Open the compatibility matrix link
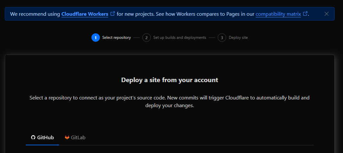This screenshot has height=153, width=343. (x=278, y=14)
